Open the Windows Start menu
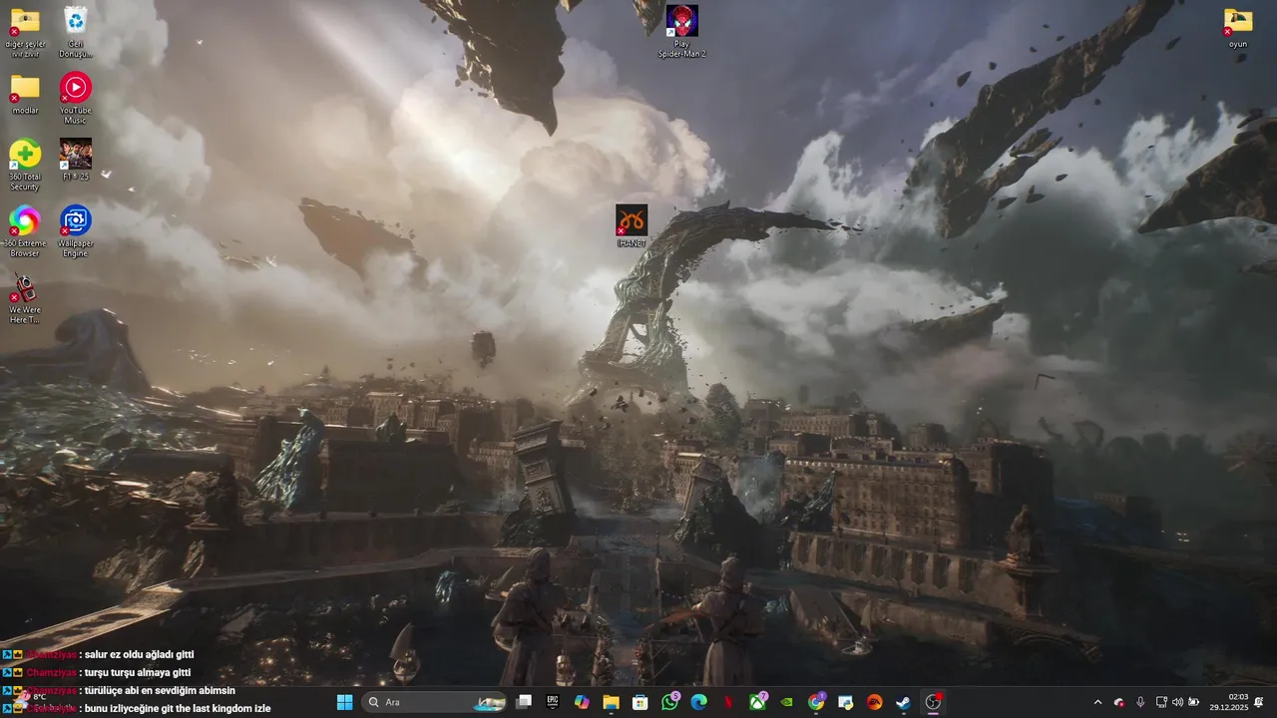Screen dimensions: 1277x718 tap(344, 702)
